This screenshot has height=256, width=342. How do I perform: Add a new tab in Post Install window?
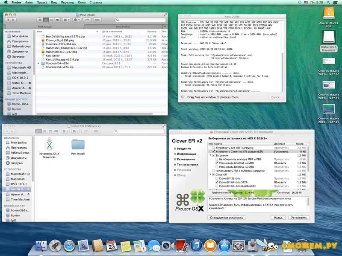(165, 26)
